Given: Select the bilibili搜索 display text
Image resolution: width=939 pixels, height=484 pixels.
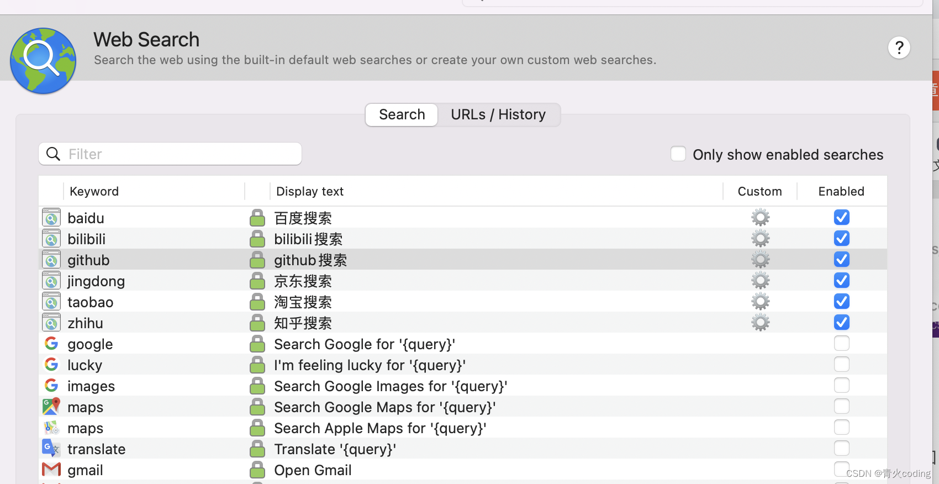Looking at the screenshot, I should [308, 239].
